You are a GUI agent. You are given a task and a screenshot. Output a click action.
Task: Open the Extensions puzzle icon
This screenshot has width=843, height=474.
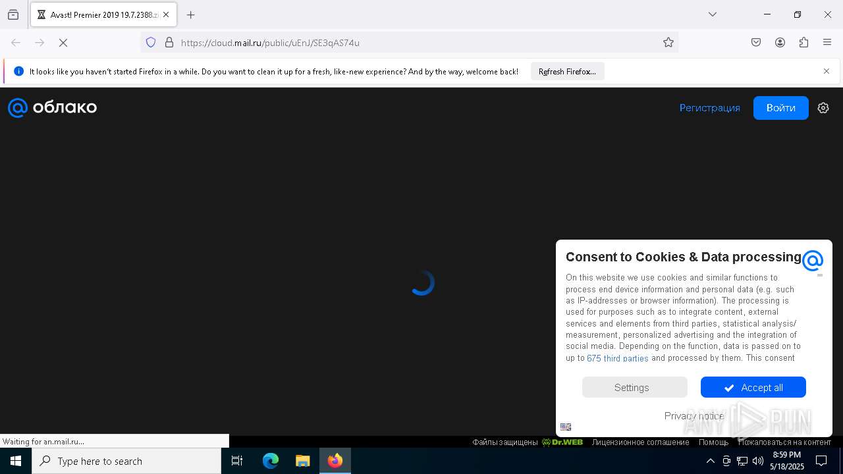[803, 43]
